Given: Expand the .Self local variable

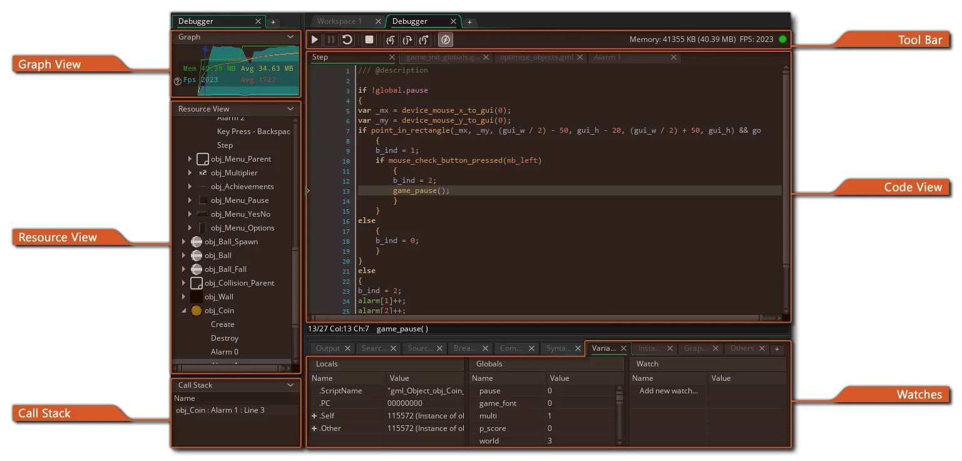Looking at the screenshot, I should point(314,416).
